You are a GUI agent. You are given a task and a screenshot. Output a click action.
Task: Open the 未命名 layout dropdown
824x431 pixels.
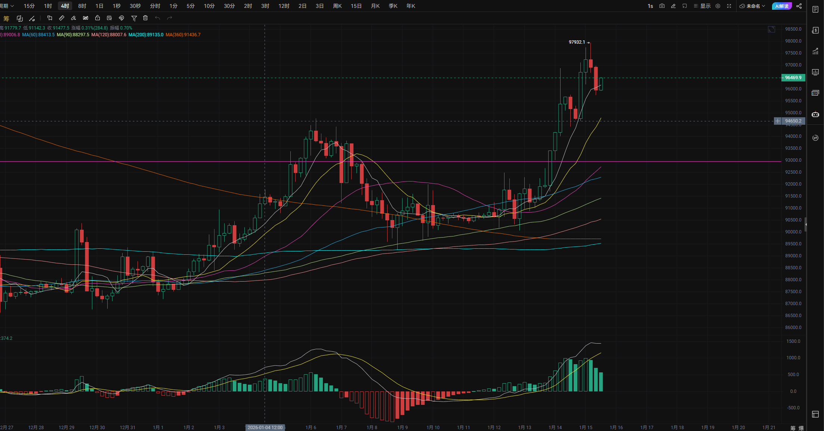tap(752, 6)
